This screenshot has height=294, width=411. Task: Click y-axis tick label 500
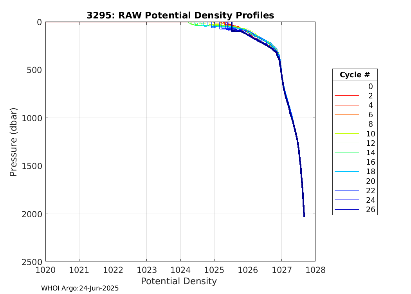(x=34, y=70)
